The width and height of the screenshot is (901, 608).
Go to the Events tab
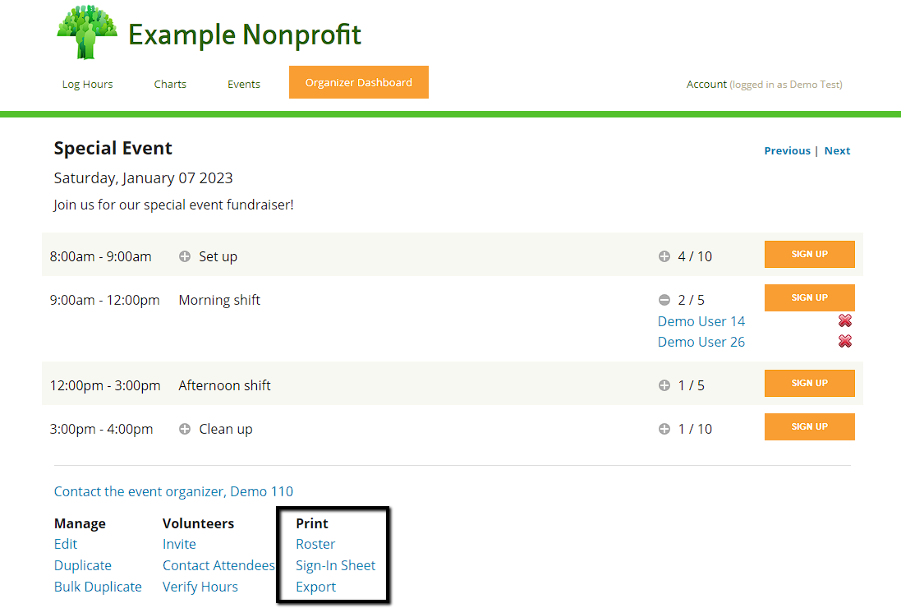click(x=244, y=84)
